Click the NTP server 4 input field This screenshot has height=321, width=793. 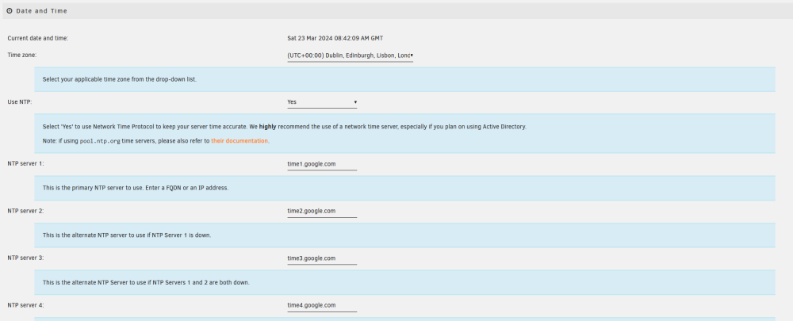coord(322,305)
